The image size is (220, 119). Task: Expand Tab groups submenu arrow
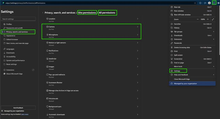pyautogui.click(x=214, y=32)
